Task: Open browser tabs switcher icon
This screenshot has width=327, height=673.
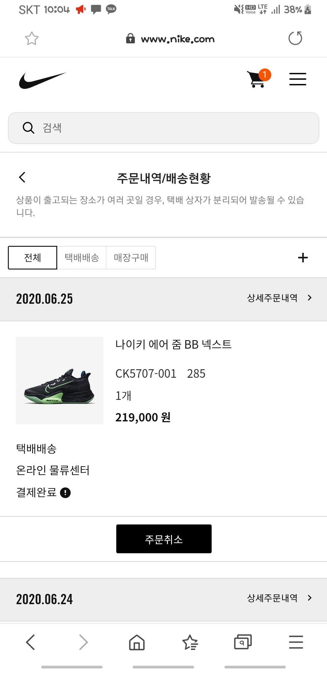Action: coord(243,642)
